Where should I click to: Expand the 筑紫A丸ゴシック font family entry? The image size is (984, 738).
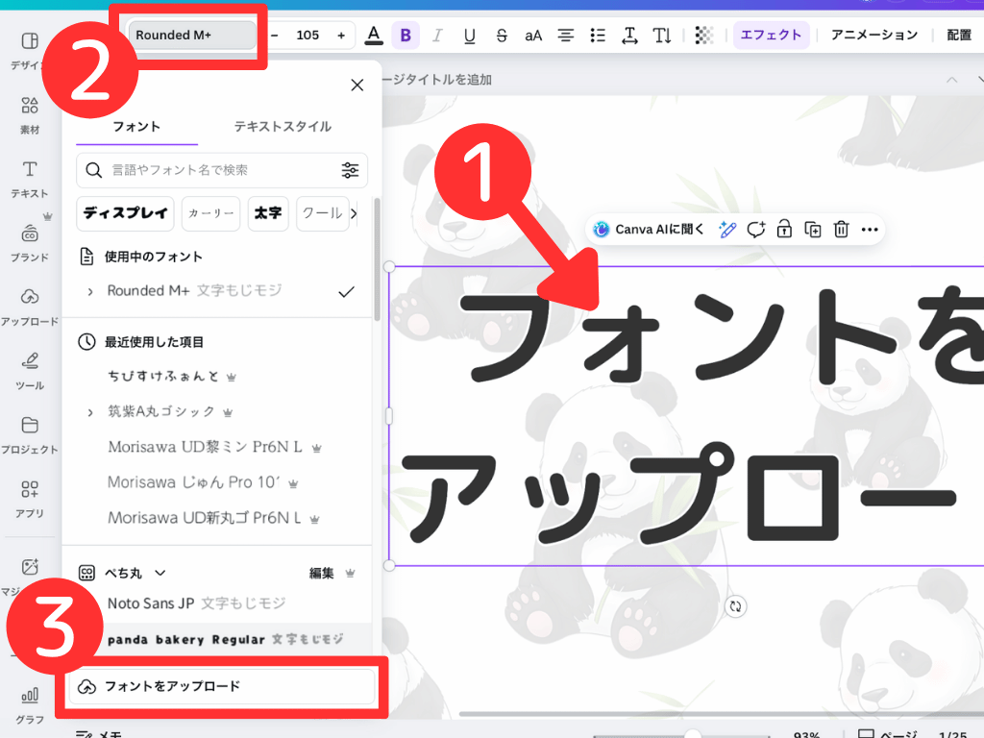click(x=88, y=411)
